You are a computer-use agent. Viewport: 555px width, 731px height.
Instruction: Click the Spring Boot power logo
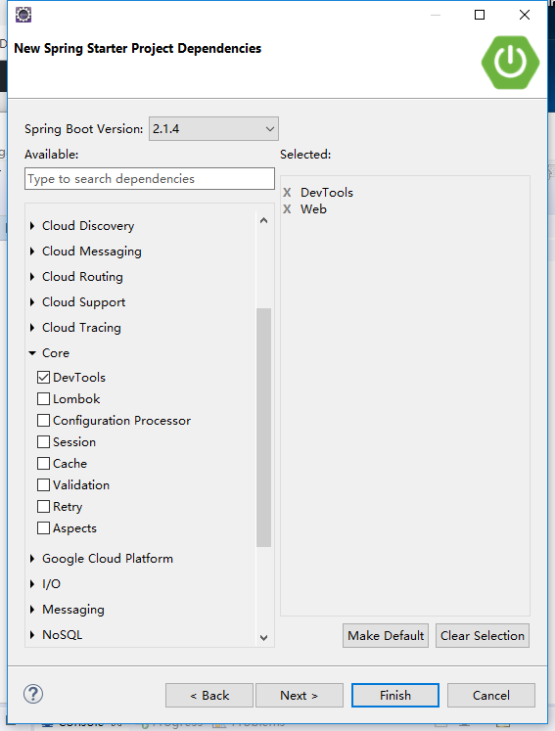click(510, 63)
